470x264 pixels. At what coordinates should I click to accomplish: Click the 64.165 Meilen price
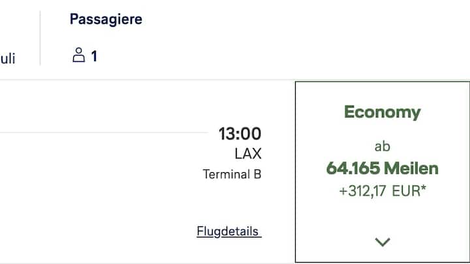pos(382,168)
